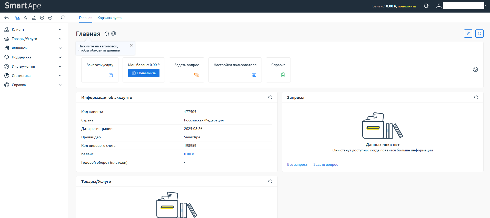Click the favorites star icon
The height and width of the screenshot is (218, 490).
pos(26,18)
